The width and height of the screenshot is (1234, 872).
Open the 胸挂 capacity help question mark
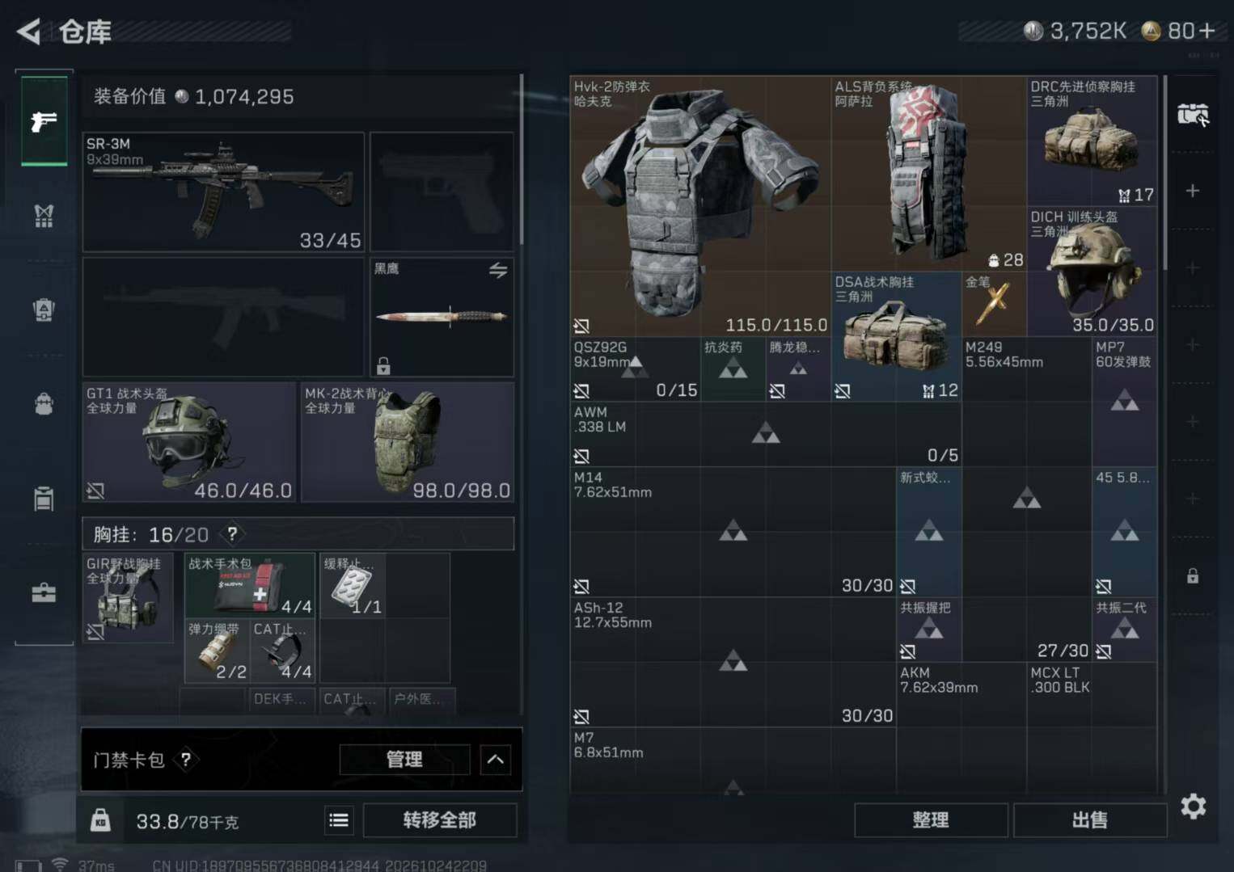233,534
